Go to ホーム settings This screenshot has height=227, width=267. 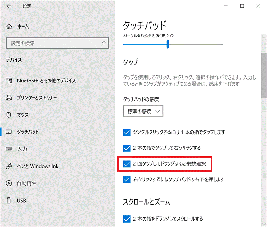(x=23, y=27)
